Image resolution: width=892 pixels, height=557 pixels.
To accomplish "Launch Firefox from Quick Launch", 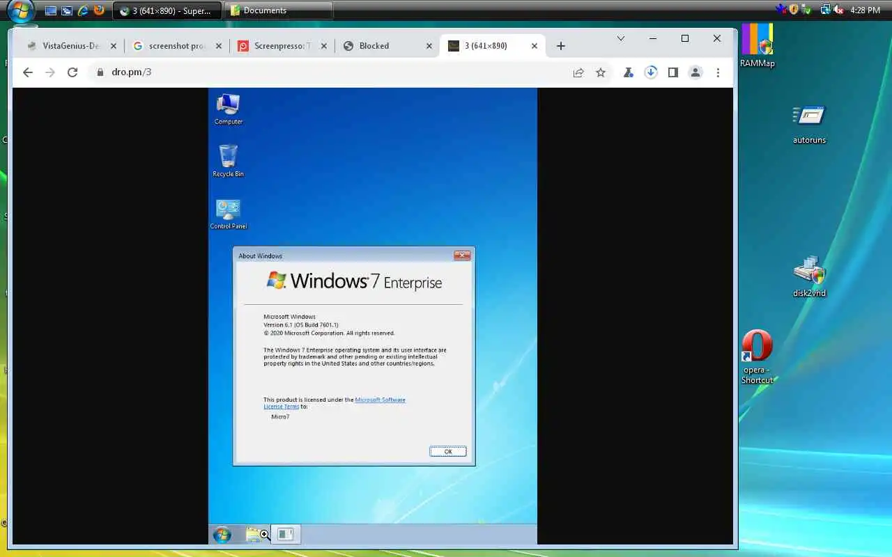I will (99, 10).
